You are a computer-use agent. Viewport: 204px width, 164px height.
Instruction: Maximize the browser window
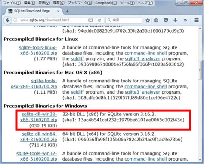click(186, 3)
